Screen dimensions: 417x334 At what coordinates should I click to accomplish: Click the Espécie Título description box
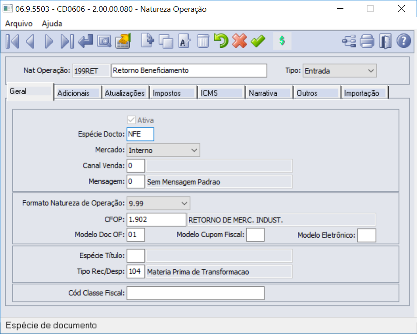tap(219, 256)
